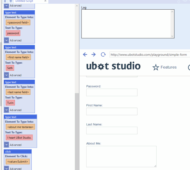Click the browser URL address field
The image size is (190, 170).
[150, 55]
